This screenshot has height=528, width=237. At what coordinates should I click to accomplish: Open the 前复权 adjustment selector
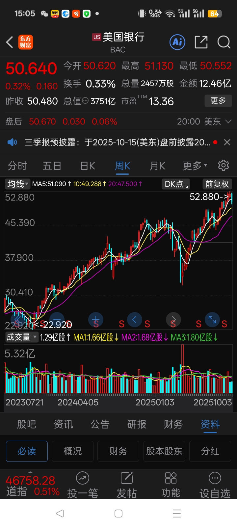coord(217,184)
